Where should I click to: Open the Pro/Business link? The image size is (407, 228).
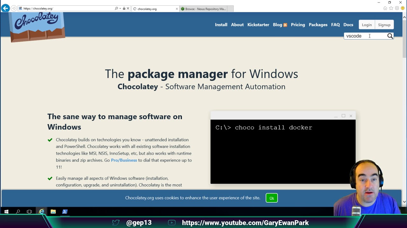124,160
